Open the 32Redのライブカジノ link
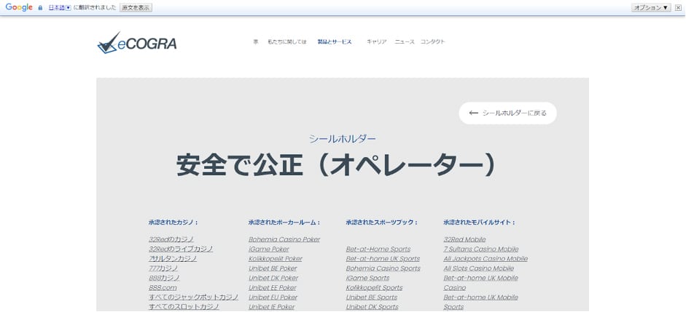 coord(181,249)
